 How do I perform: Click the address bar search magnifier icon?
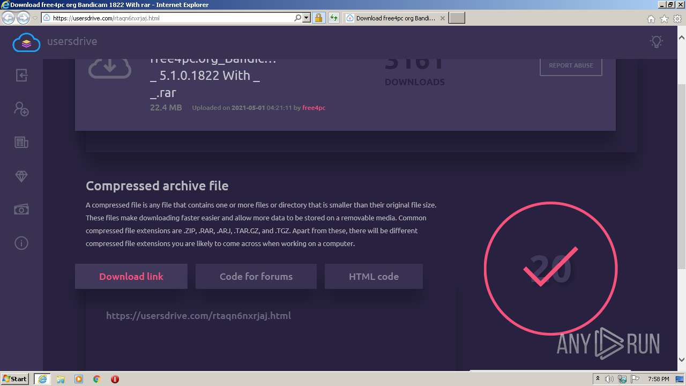tap(298, 18)
